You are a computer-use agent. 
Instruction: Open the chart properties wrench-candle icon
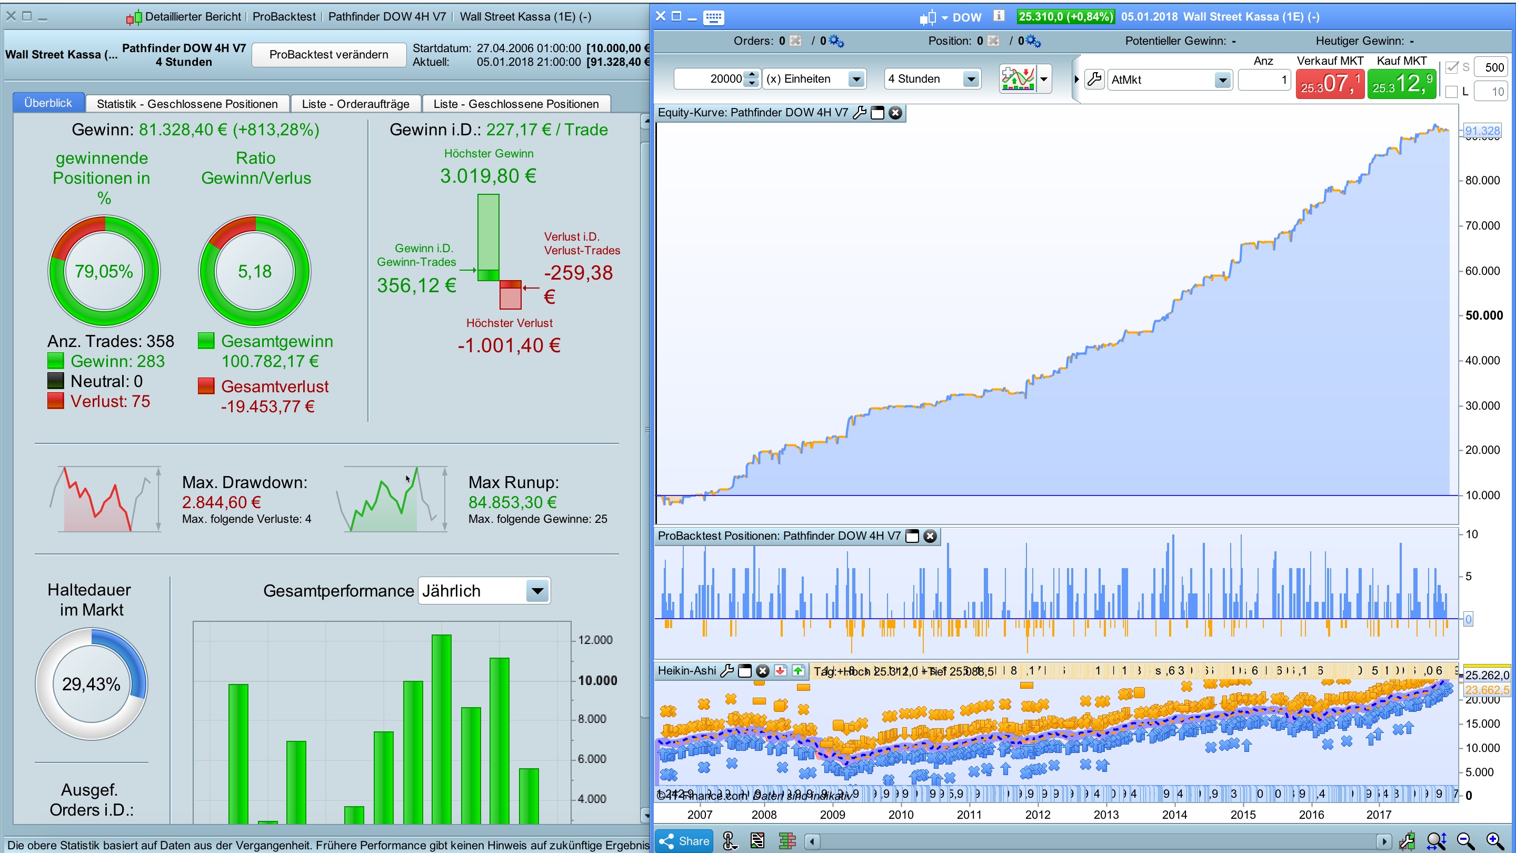tap(1407, 841)
